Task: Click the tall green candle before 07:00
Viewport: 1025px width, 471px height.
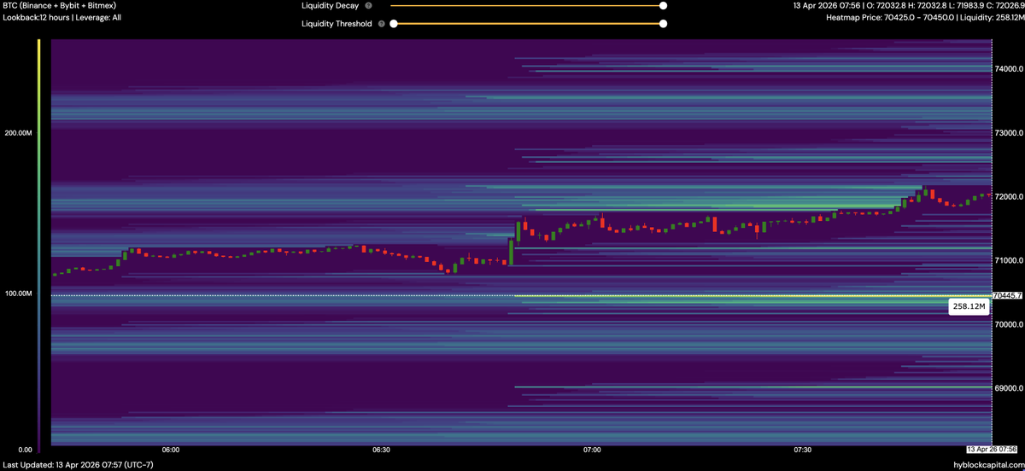Action: 512,253
